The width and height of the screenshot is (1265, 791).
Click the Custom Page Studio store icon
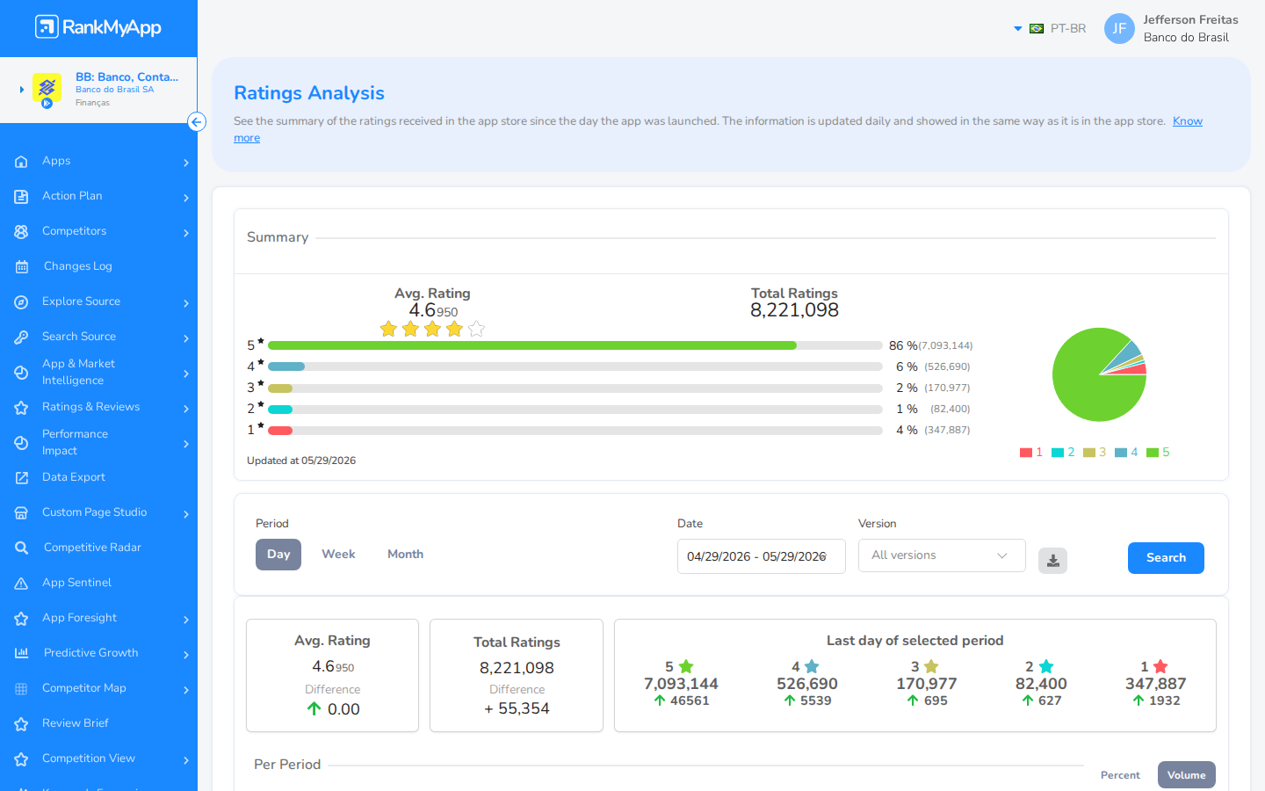(x=22, y=513)
